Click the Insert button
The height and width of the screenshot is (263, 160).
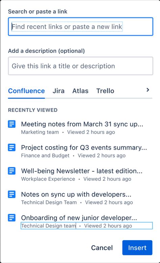(137, 248)
